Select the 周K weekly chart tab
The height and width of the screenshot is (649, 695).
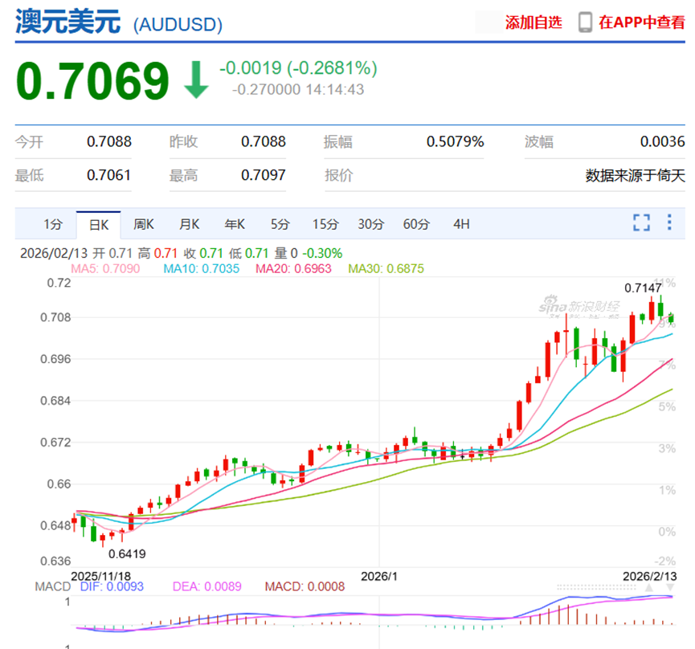(144, 224)
